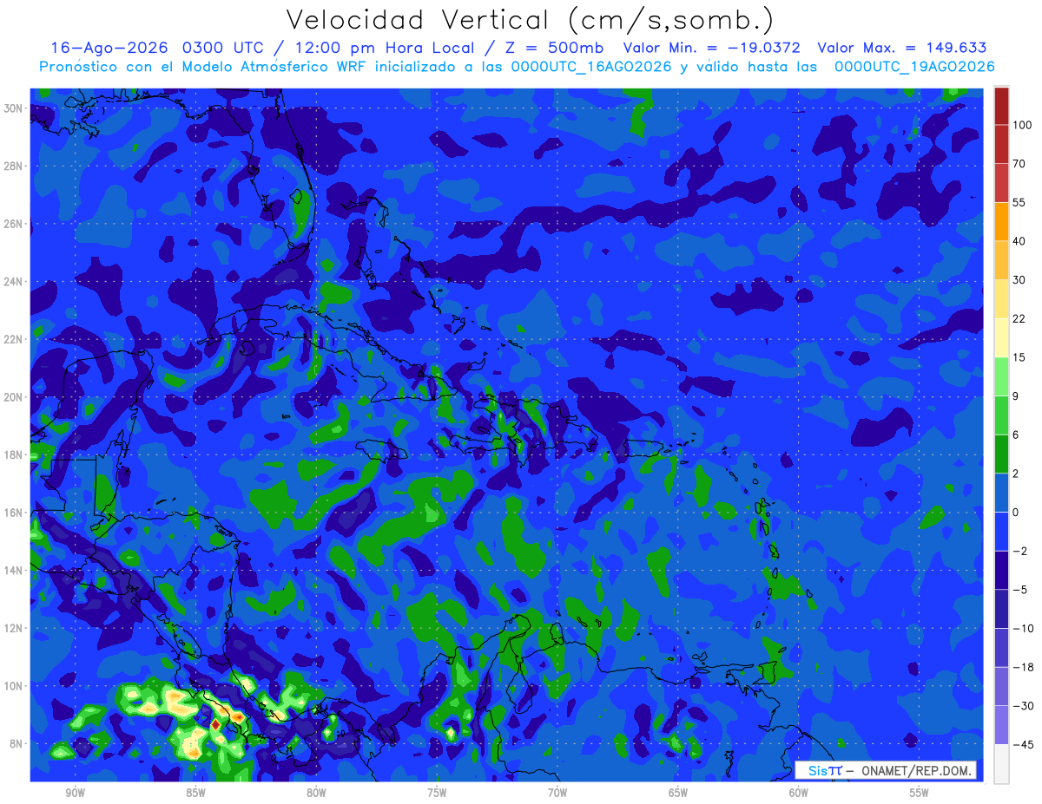Click the "14N" latitude label
The height and width of the screenshot is (804, 1042).
(15, 571)
